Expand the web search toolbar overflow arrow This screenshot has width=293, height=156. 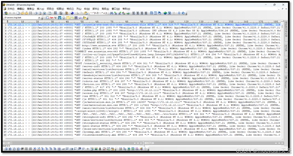[x=87, y=18]
